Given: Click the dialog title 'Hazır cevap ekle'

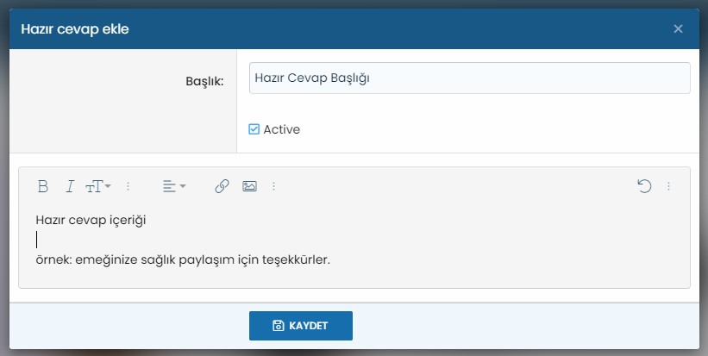Looking at the screenshot, I should point(75,29).
